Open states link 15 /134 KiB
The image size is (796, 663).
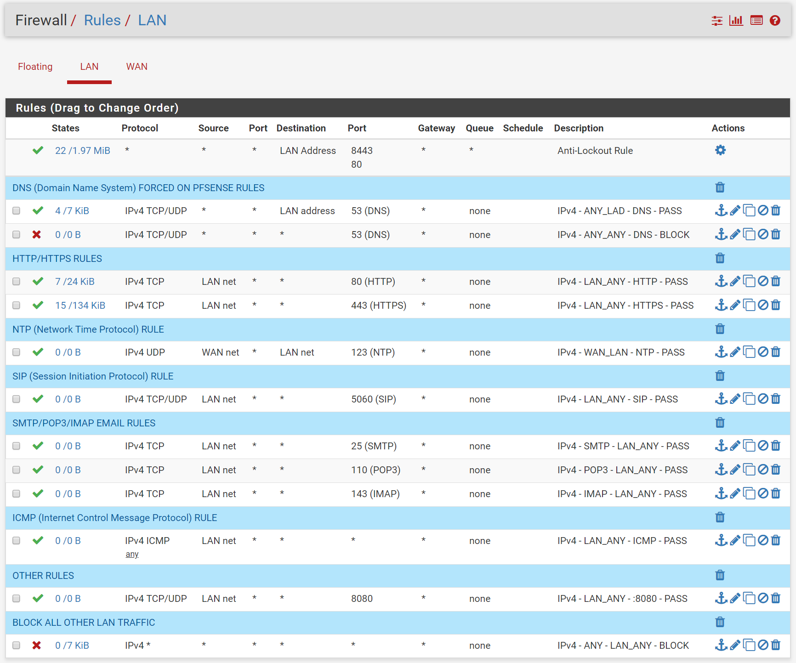click(x=80, y=306)
